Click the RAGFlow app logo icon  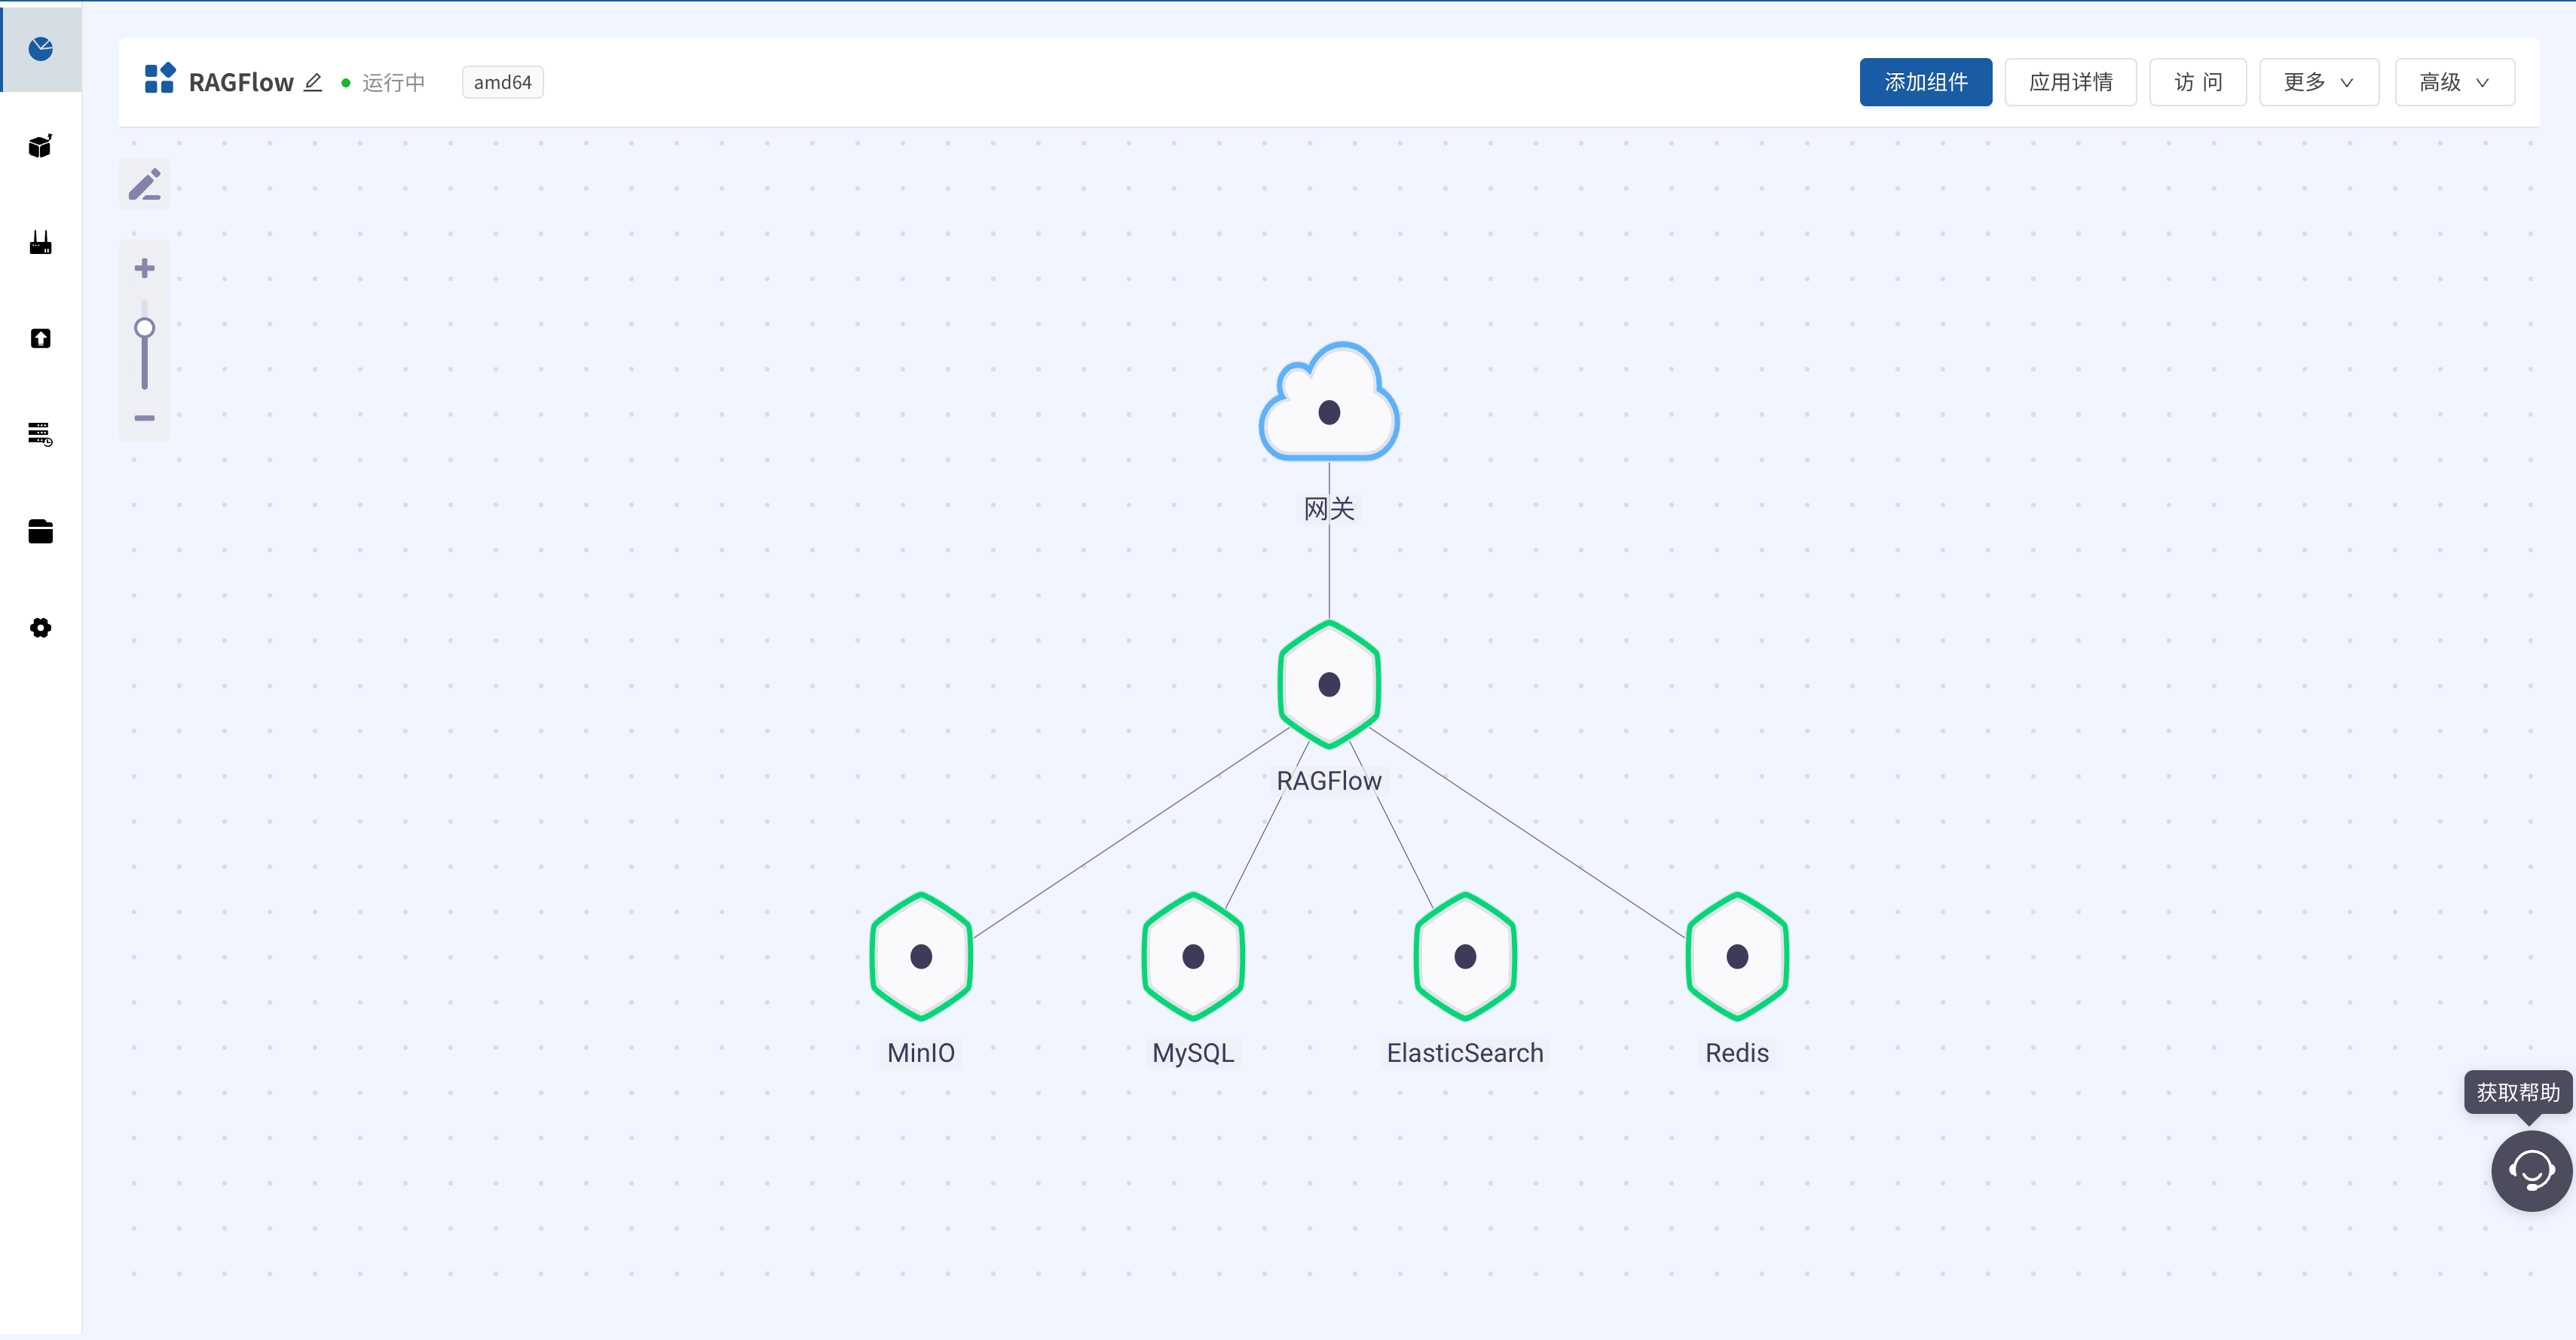(x=160, y=79)
